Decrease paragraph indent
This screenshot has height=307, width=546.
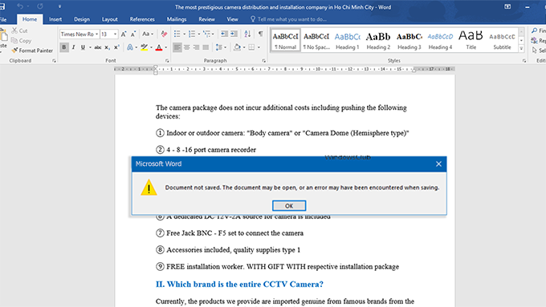tap(224, 34)
